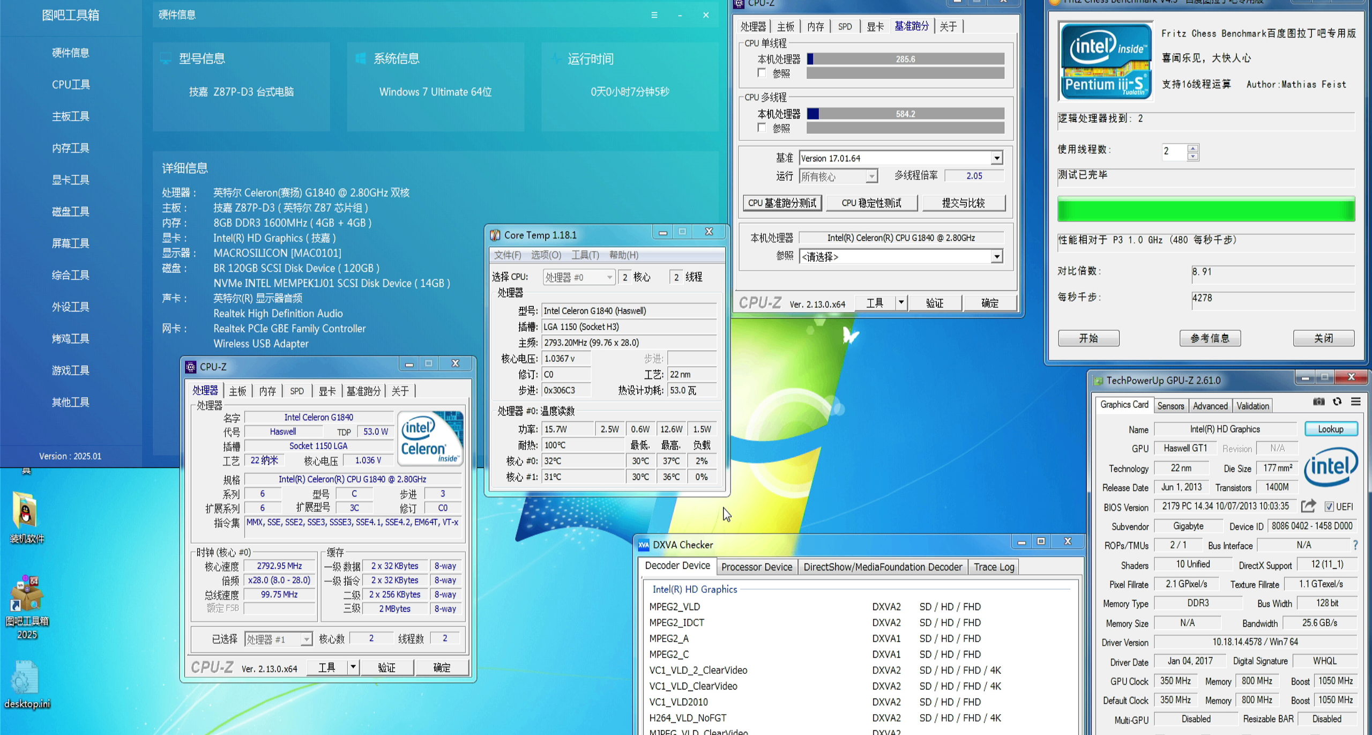Click the CPU 基准跑分测试 button

point(782,203)
